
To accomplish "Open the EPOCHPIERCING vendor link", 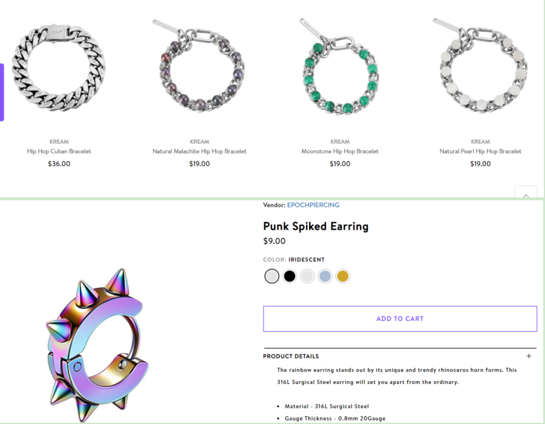I will pyautogui.click(x=313, y=205).
